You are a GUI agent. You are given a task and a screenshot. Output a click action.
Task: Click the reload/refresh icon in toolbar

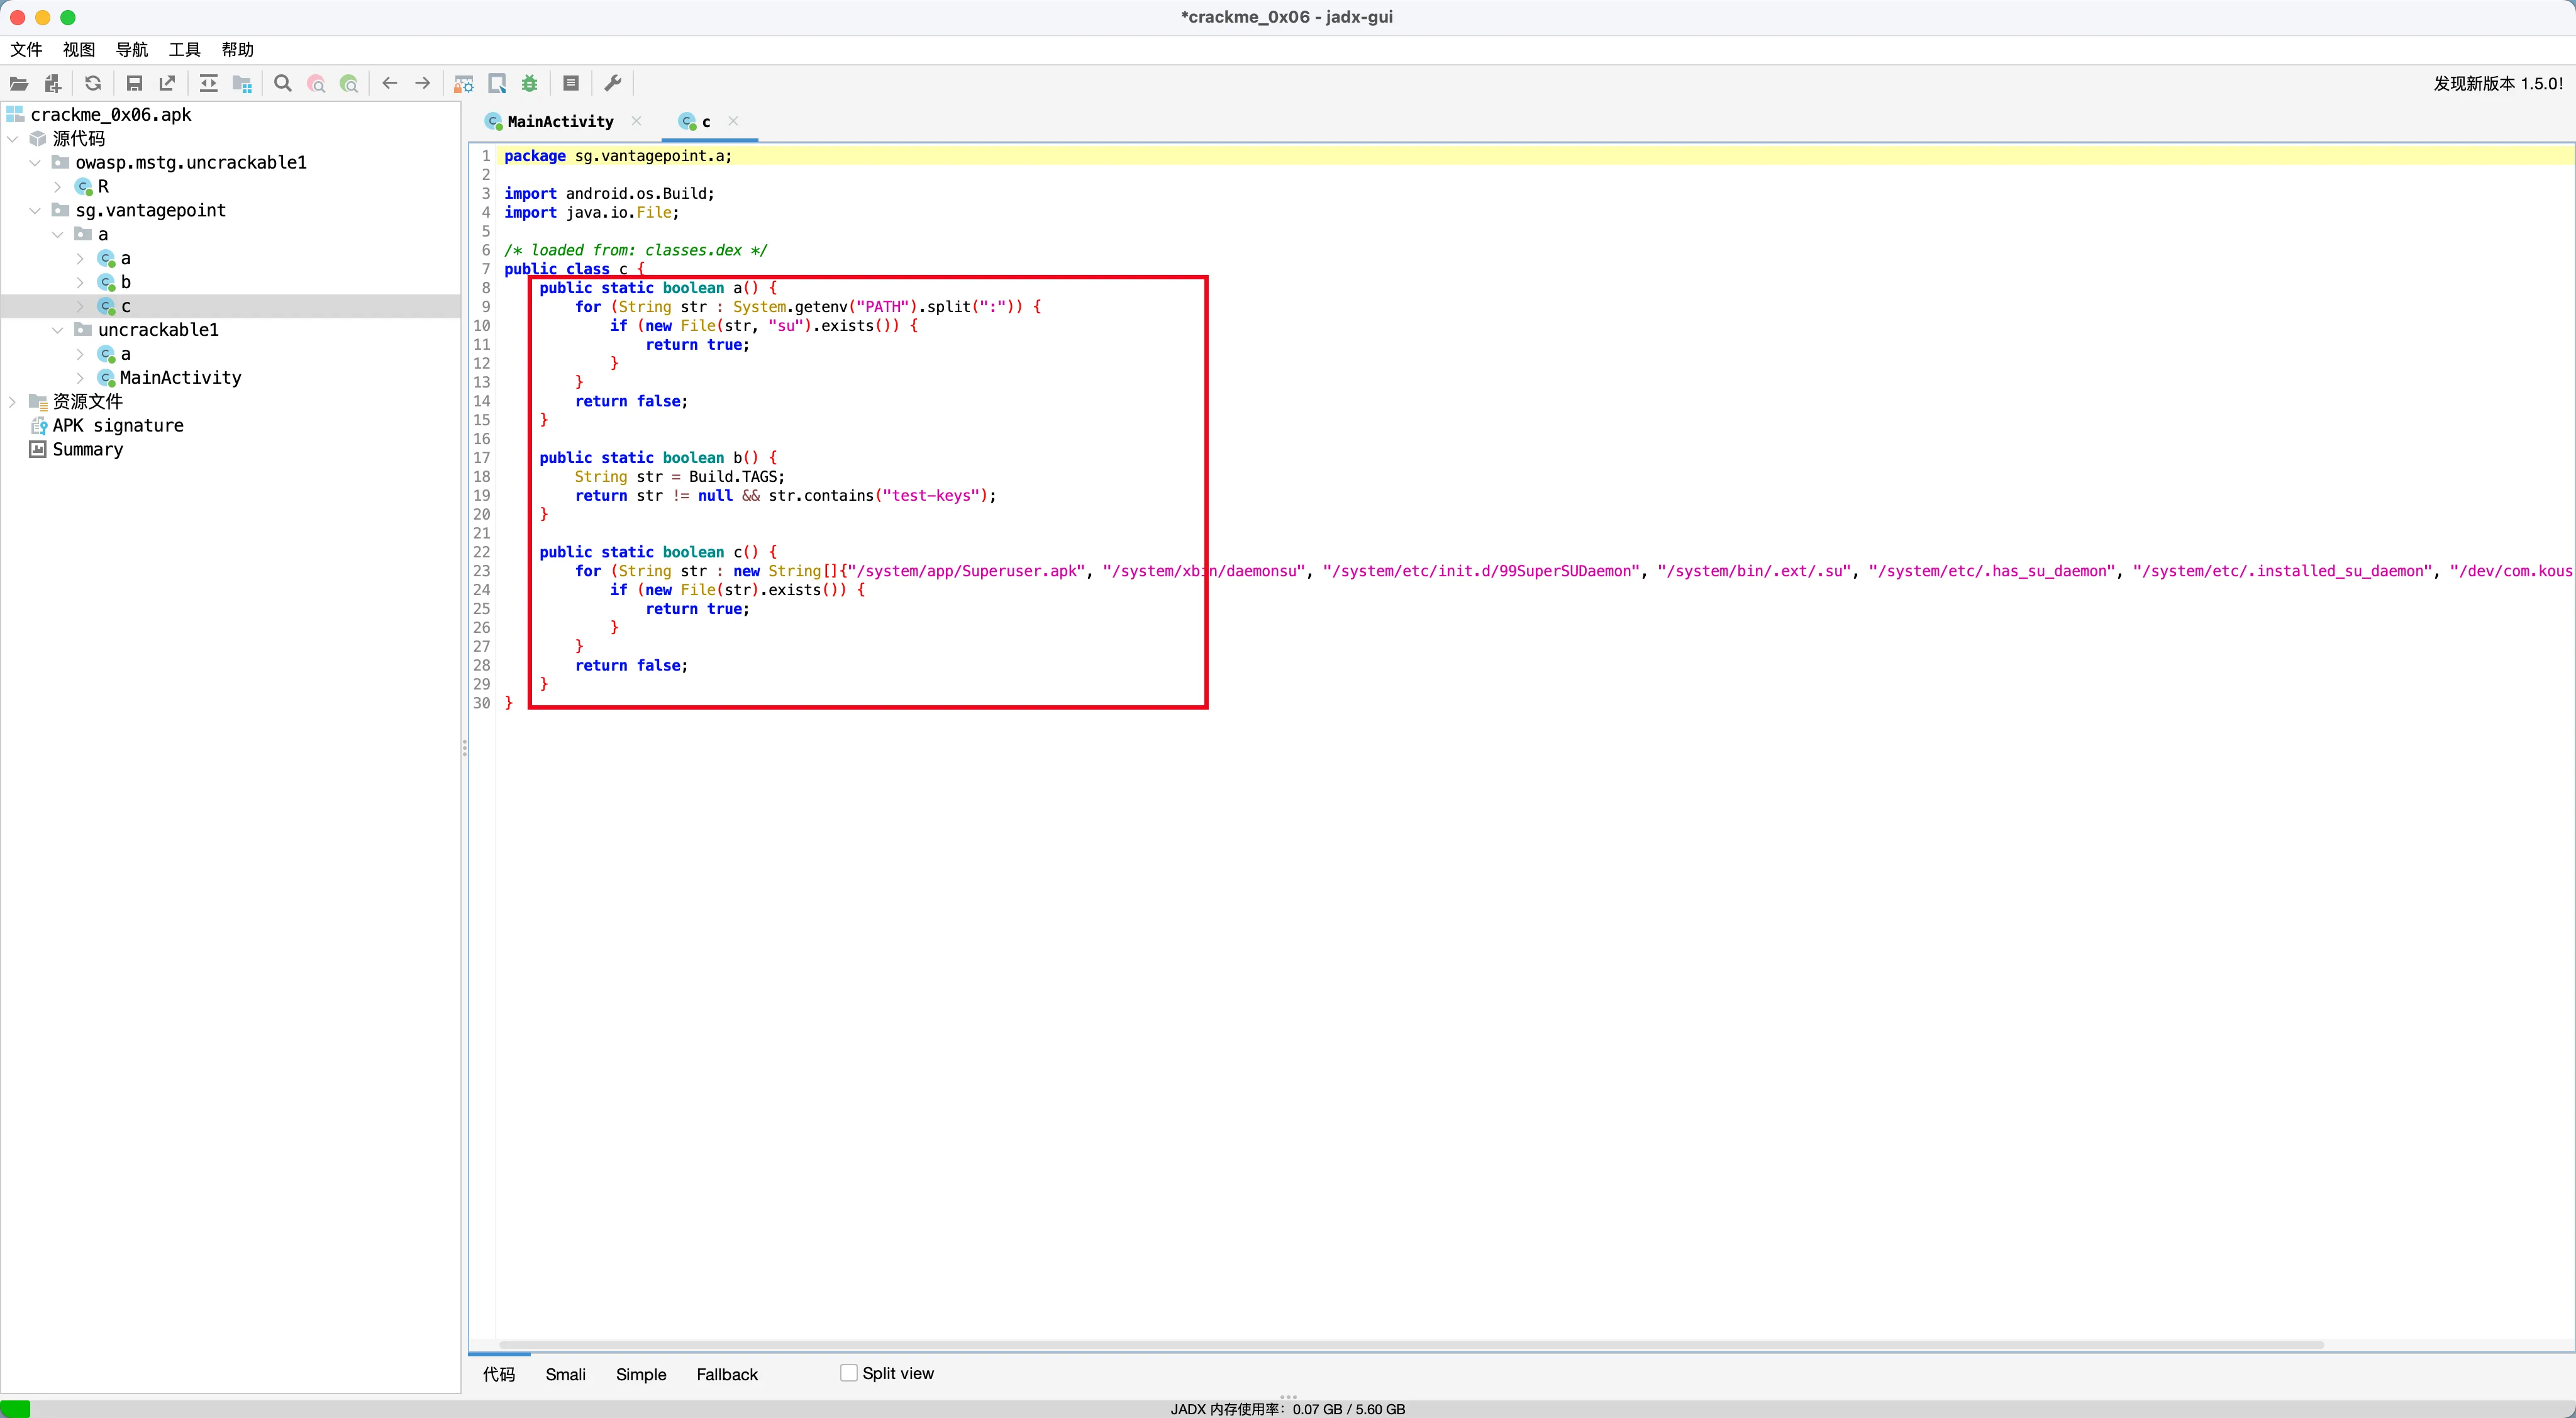point(93,84)
